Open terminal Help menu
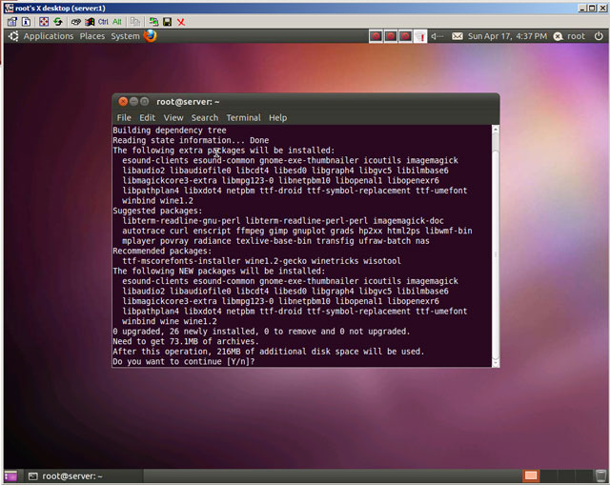Image resolution: width=610 pixels, height=485 pixels. pyautogui.click(x=277, y=117)
